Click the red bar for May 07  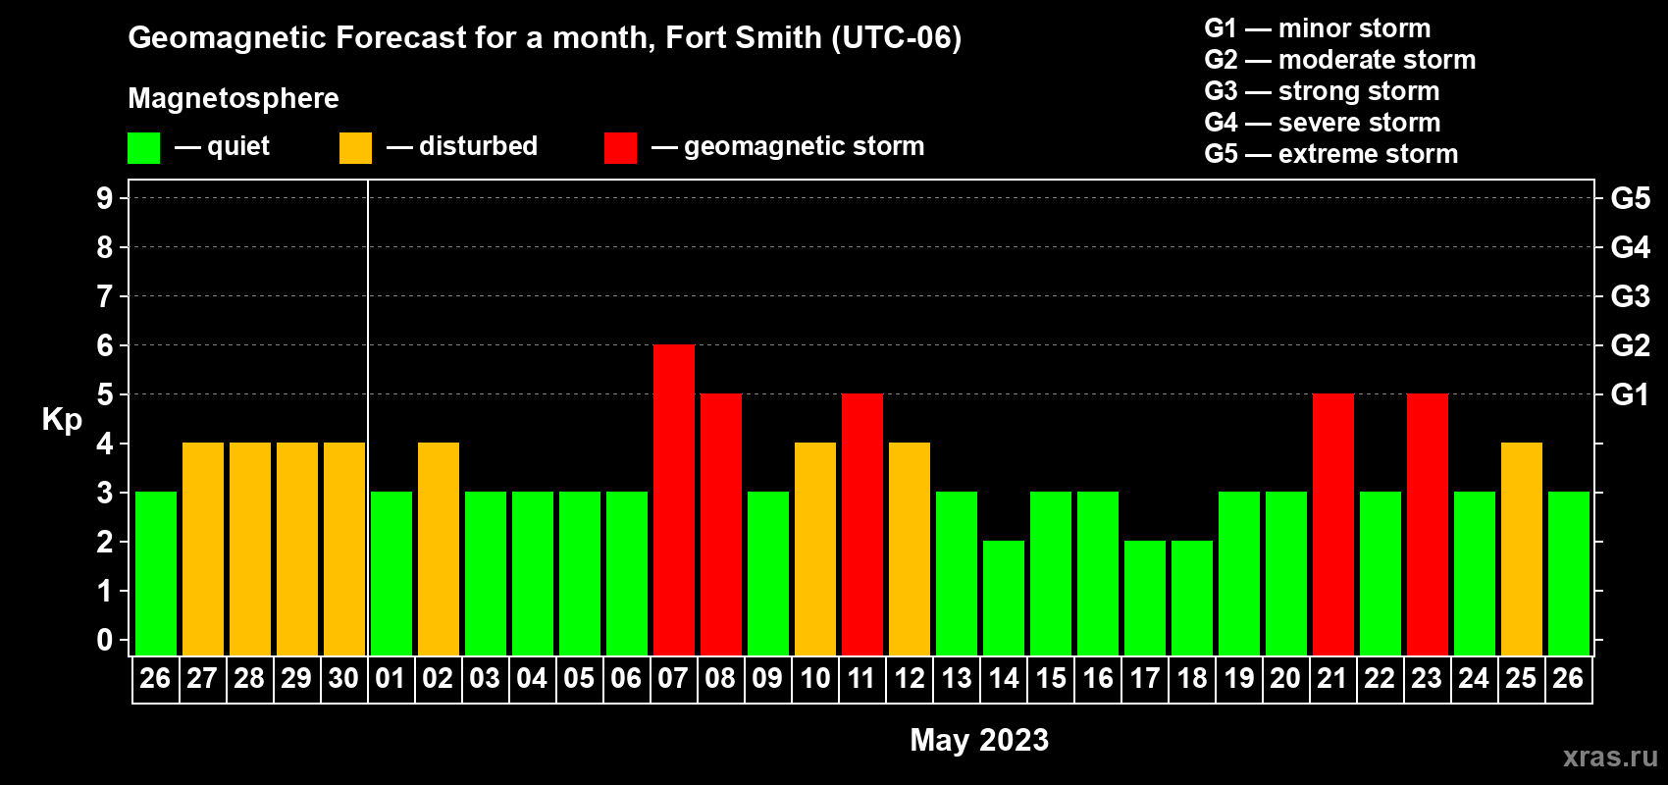[x=674, y=500]
